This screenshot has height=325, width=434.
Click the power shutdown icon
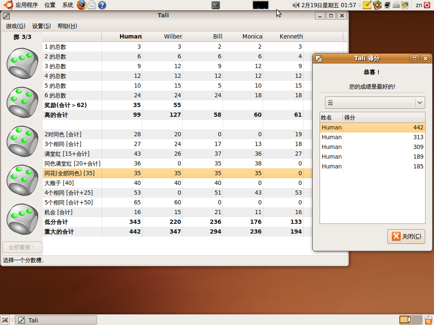427,5
